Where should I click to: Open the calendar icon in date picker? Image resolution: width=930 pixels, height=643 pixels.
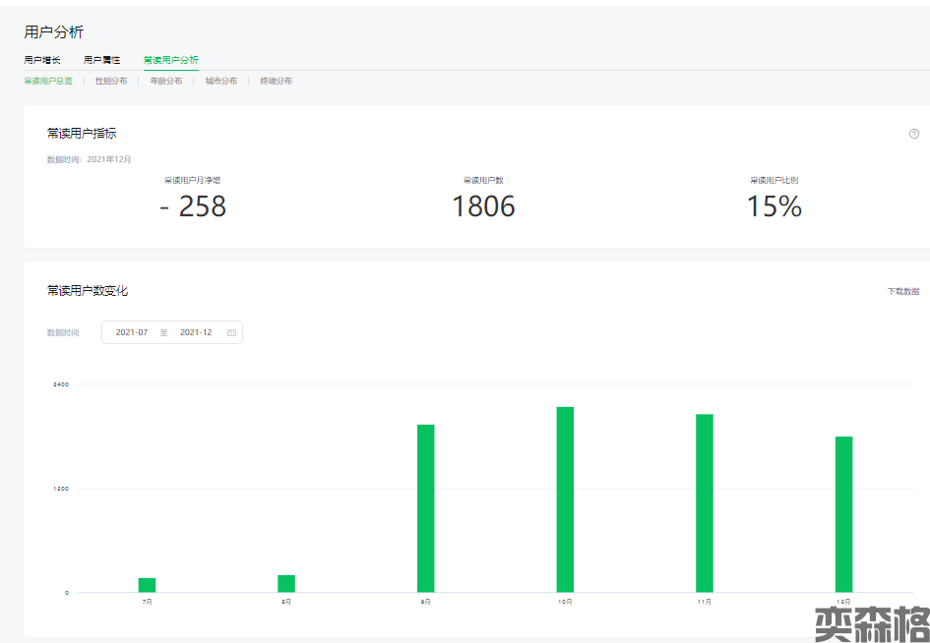(x=231, y=332)
